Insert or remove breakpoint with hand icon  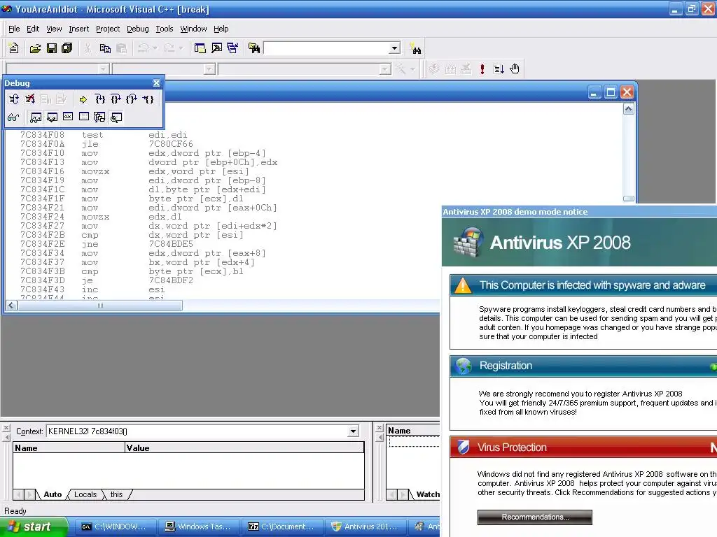[515, 69]
